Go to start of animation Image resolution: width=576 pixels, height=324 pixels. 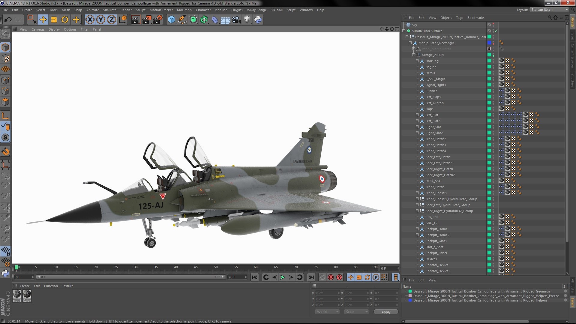coord(254,277)
